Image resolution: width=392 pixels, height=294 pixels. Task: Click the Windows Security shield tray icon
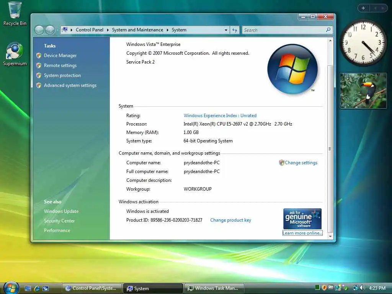pos(324,288)
